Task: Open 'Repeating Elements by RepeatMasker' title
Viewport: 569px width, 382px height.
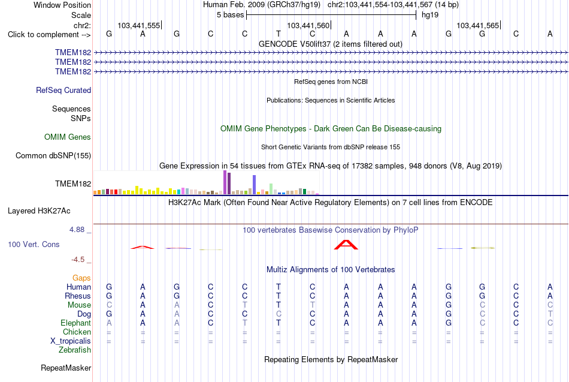Action: click(x=331, y=359)
